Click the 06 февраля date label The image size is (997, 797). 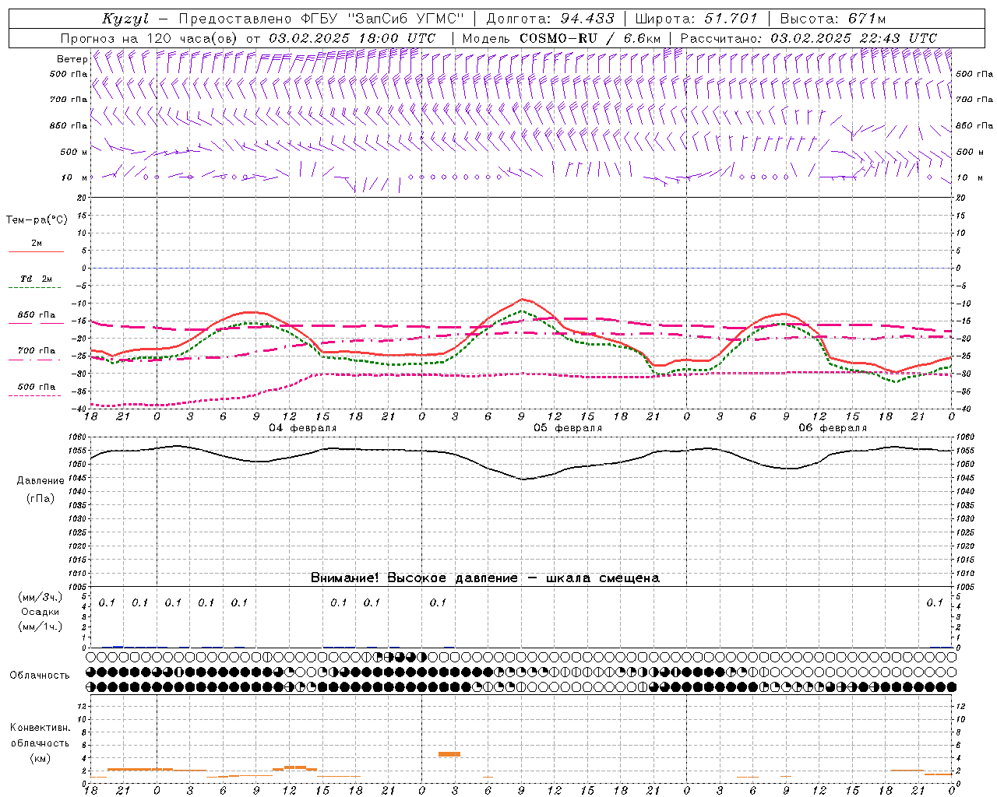(x=833, y=428)
